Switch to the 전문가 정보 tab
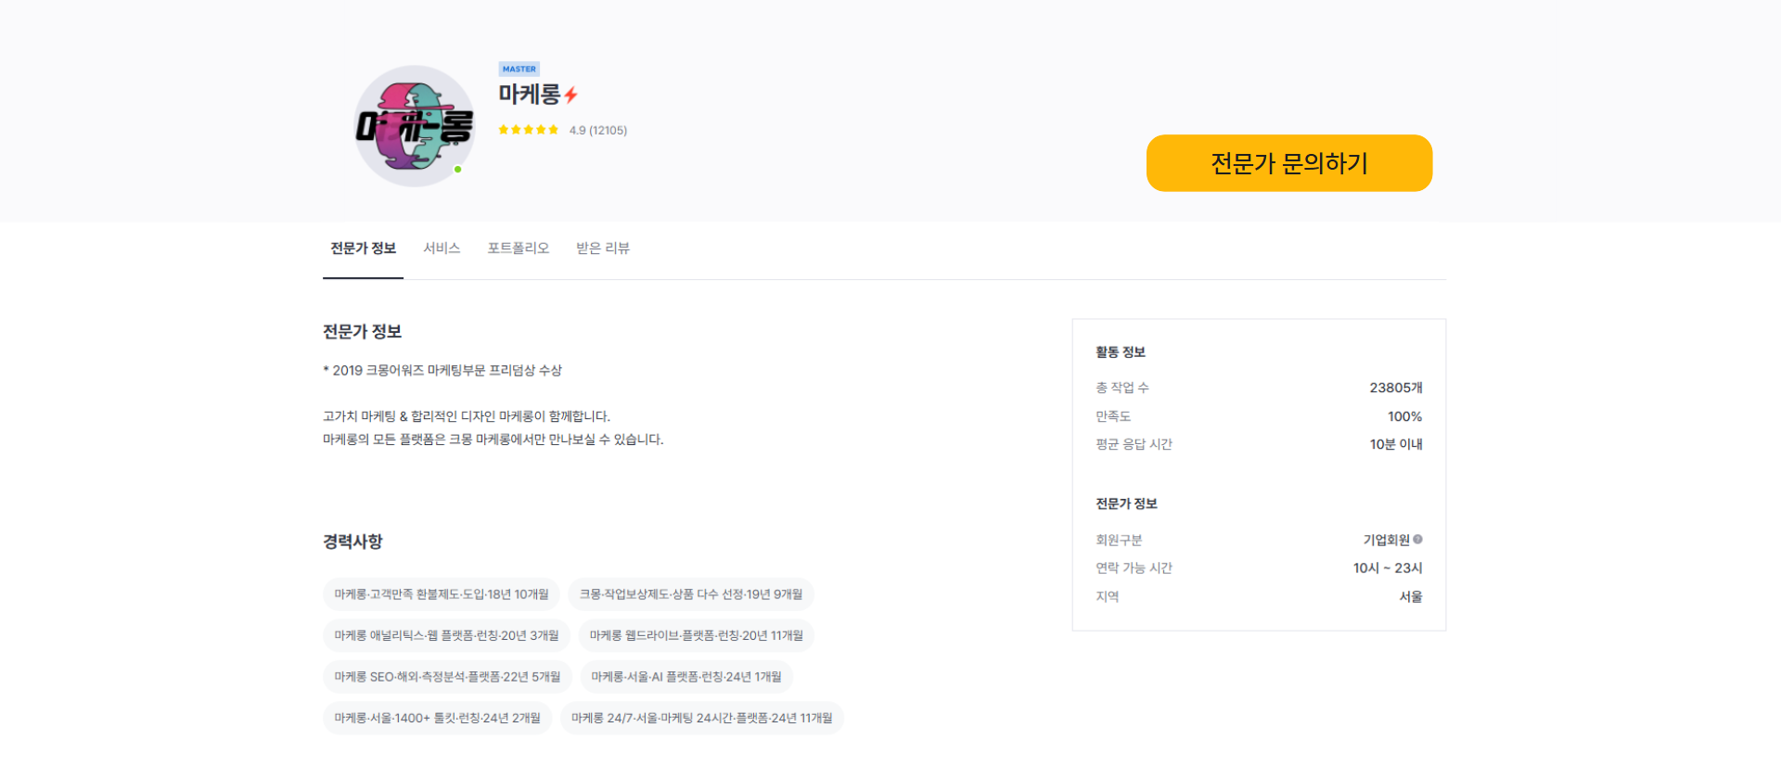Viewport: 1781px width, 778px height. [363, 249]
